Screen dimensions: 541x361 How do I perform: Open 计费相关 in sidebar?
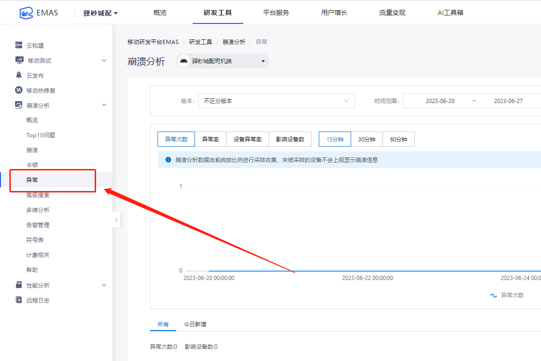point(38,255)
